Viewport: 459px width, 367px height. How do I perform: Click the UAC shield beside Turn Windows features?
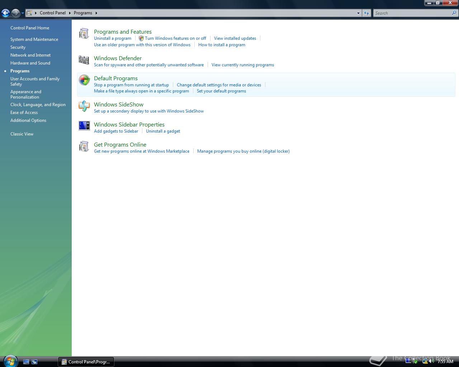click(141, 38)
